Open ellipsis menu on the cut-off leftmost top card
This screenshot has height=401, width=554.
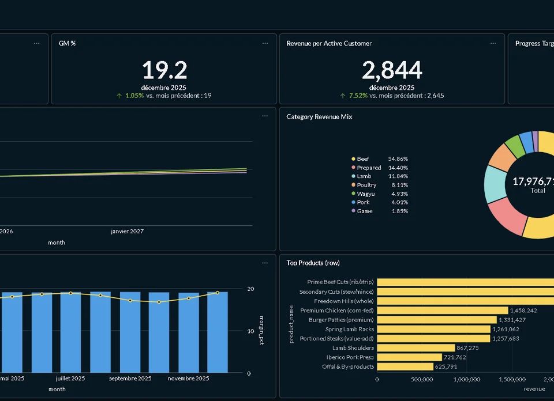pos(37,43)
